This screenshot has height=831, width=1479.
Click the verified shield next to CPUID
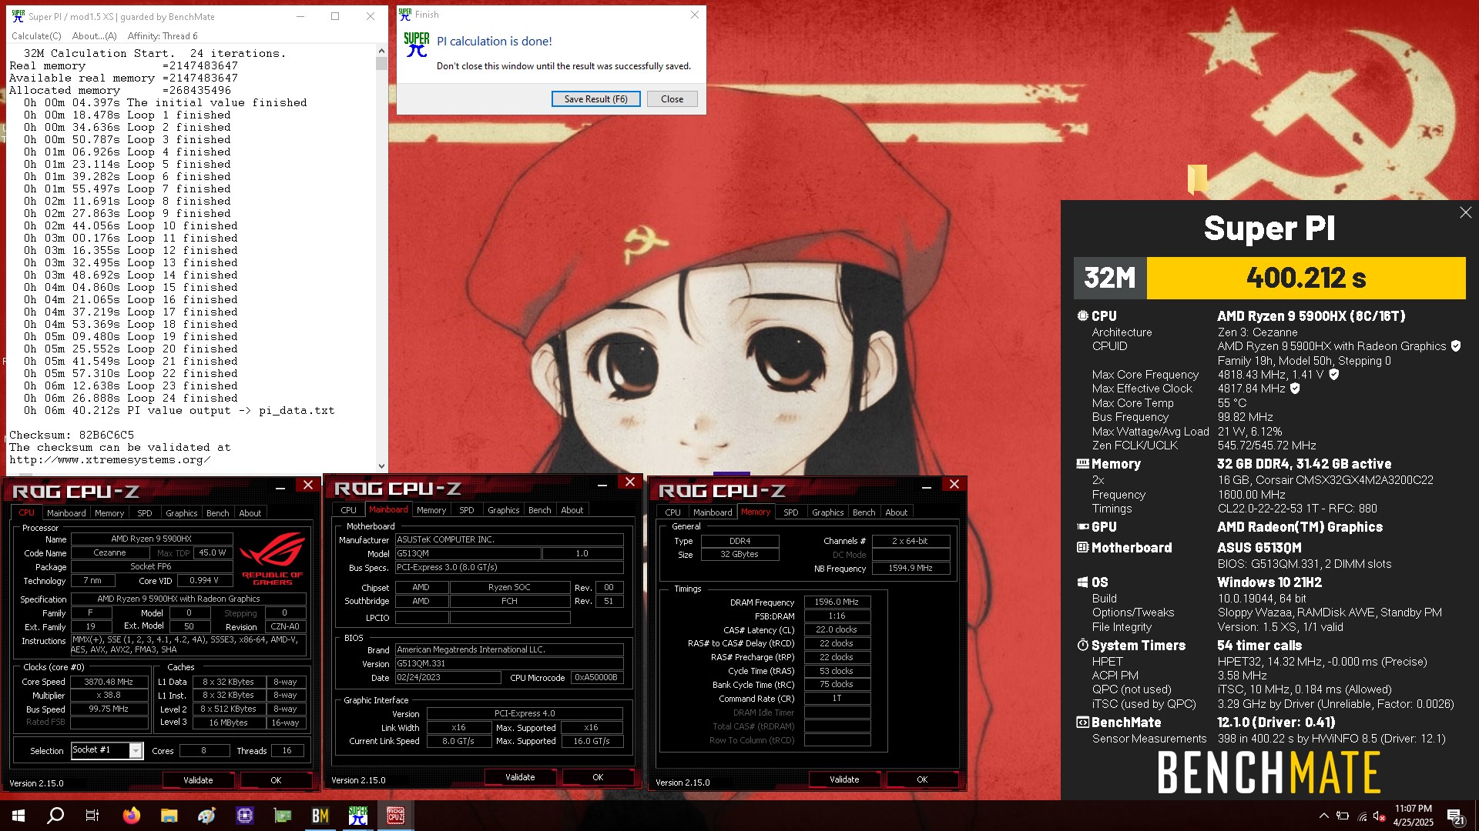1456,346
